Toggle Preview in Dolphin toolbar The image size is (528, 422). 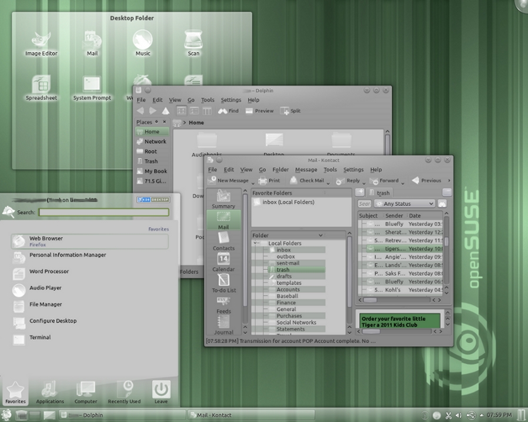259,110
